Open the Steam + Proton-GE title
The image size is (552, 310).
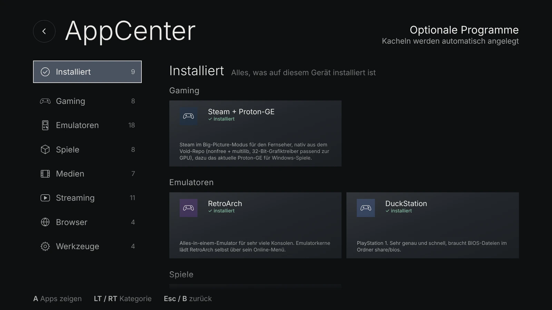(241, 112)
